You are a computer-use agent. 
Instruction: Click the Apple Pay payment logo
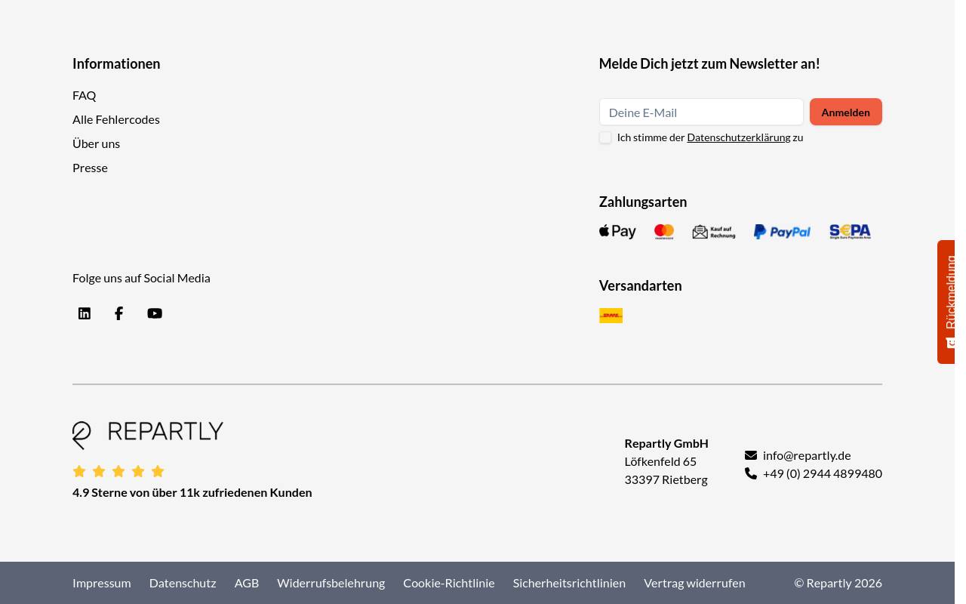click(617, 232)
